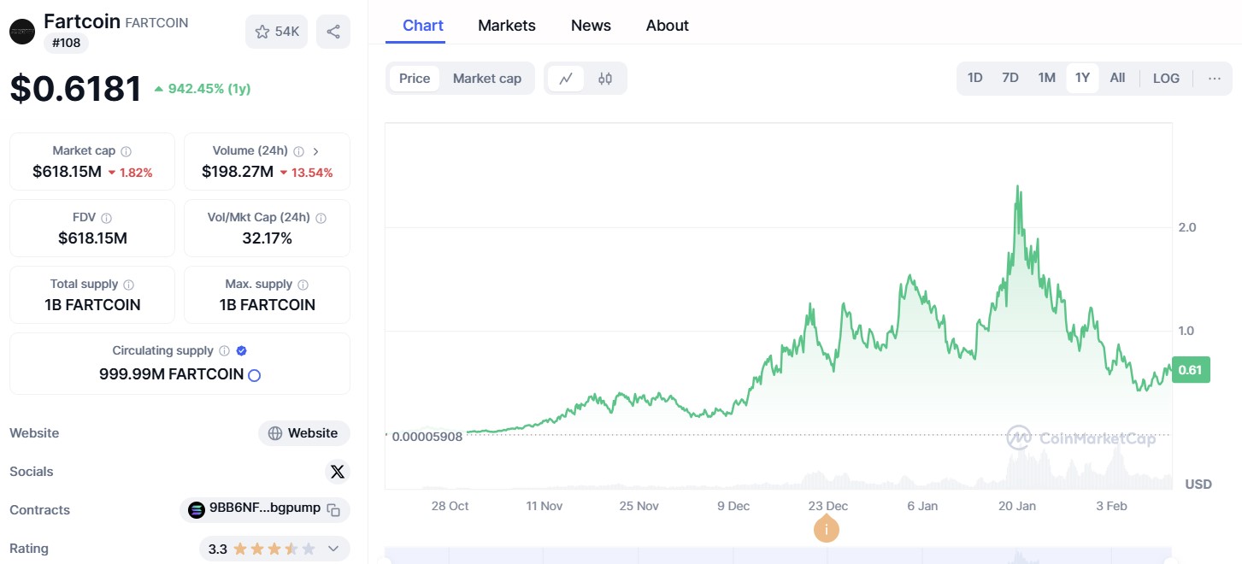Screen dimensions: 1242x564
Task: Click the 3.3 star rating control
Action: 265,548
